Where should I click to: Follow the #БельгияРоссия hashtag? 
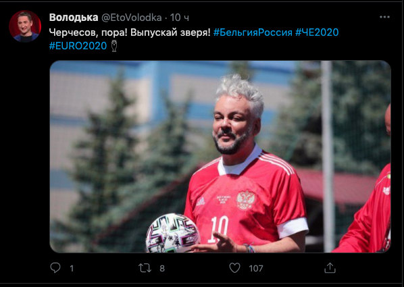[253, 32]
